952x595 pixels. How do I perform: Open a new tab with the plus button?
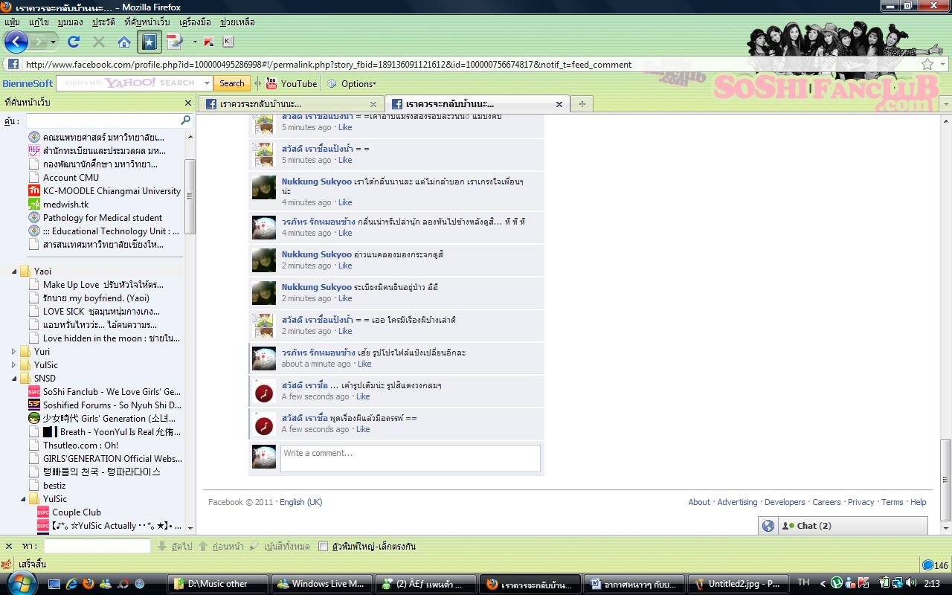(x=582, y=104)
